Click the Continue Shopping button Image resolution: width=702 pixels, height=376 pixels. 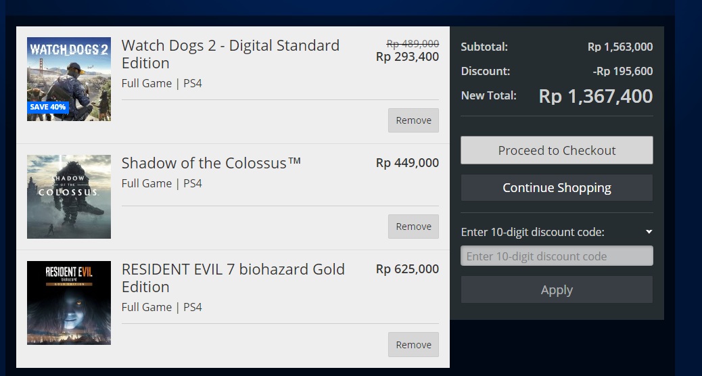[557, 188]
